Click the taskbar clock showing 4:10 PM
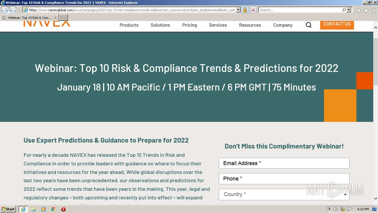378x213 pixels. coord(363,209)
